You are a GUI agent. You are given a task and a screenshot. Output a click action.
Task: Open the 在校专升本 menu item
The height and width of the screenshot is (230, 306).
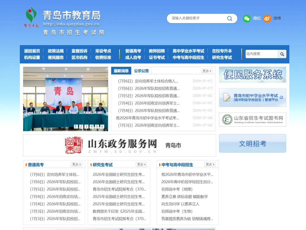click(222, 51)
